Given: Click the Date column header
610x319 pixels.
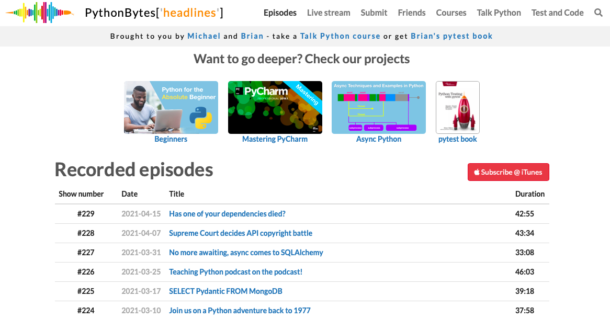Looking at the screenshot, I should point(130,193).
